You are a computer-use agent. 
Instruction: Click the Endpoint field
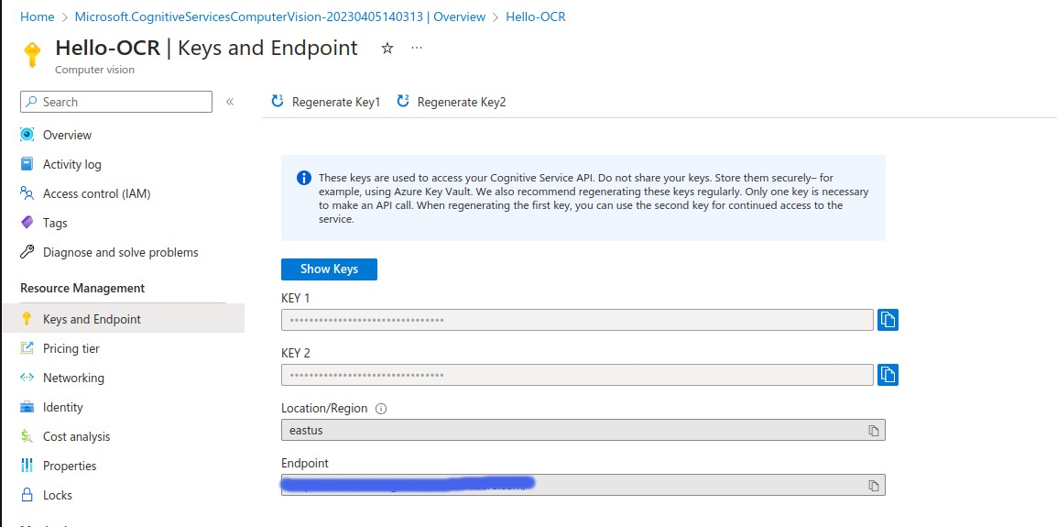click(583, 485)
